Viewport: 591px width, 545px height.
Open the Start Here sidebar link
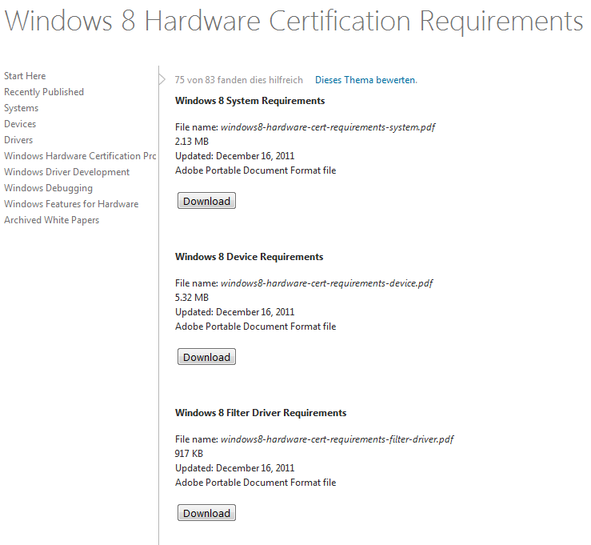point(25,76)
